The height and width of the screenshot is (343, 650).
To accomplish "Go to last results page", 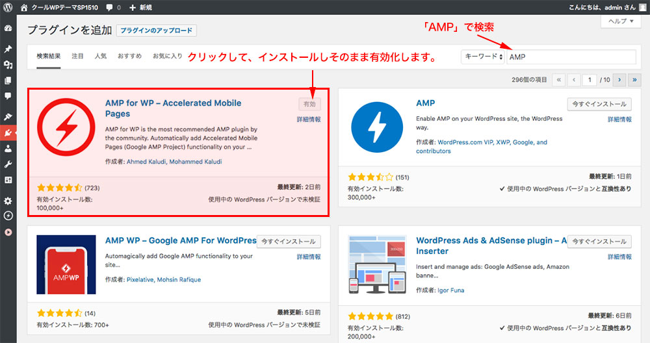I will tap(634, 80).
